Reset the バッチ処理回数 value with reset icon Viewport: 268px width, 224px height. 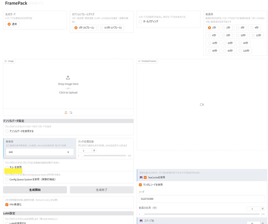click(x=94, y=151)
